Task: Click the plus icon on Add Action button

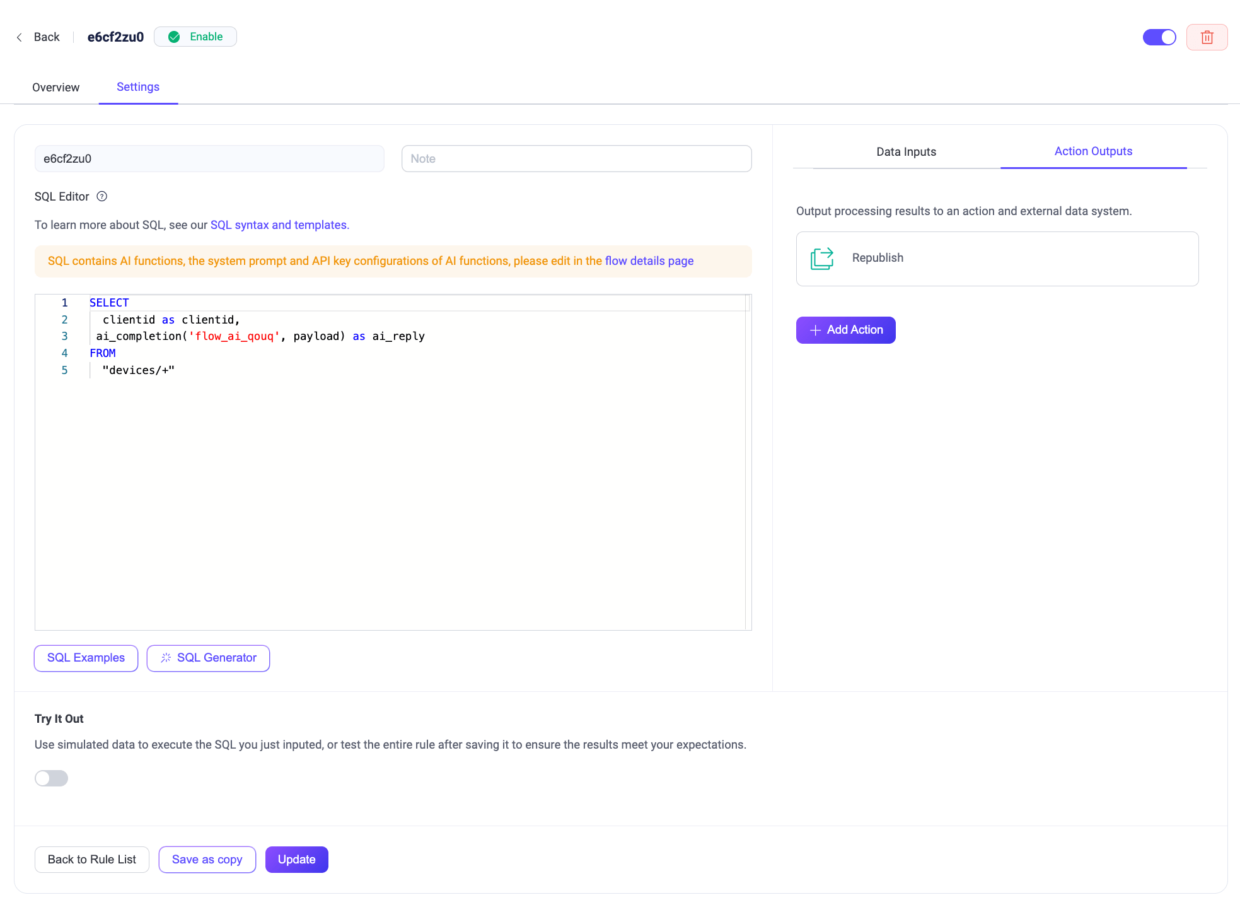Action: (x=816, y=330)
